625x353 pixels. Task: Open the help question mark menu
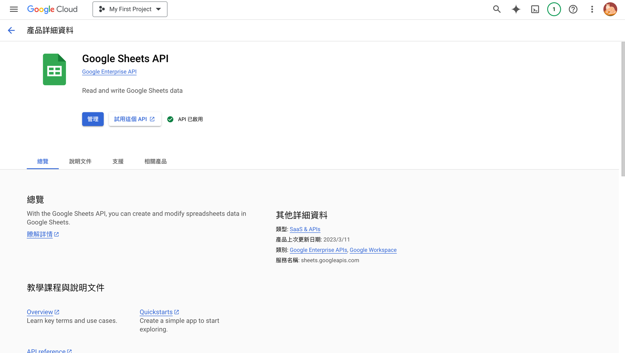click(573, 9)
